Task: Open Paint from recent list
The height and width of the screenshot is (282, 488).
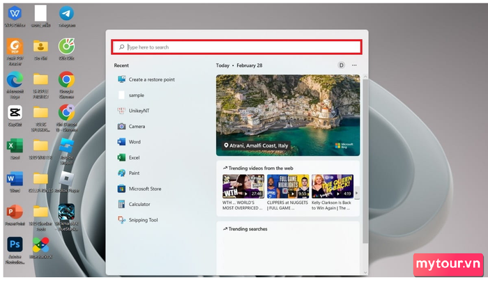Action: (x=129, y=173)
